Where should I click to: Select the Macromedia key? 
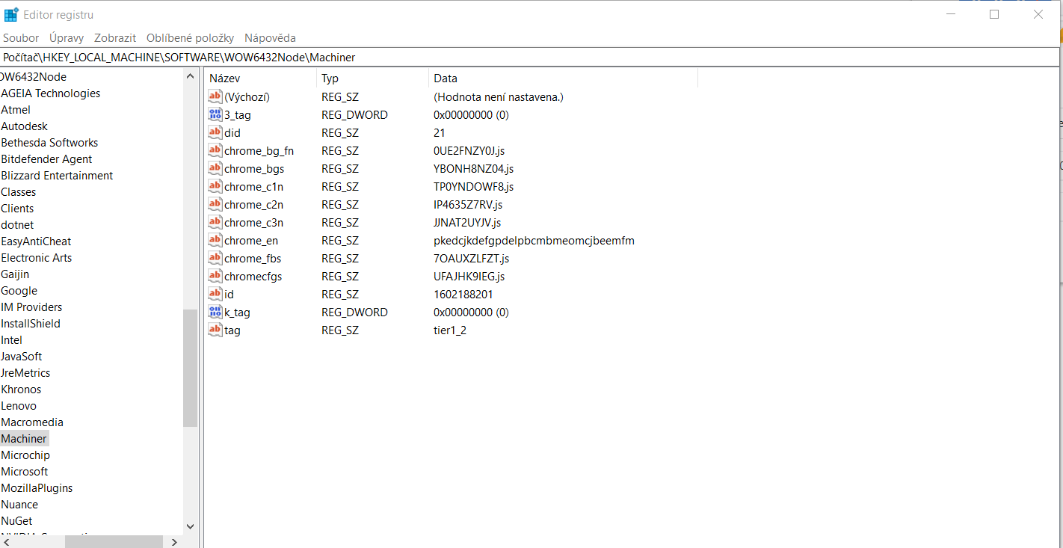[x=32, y=422]
